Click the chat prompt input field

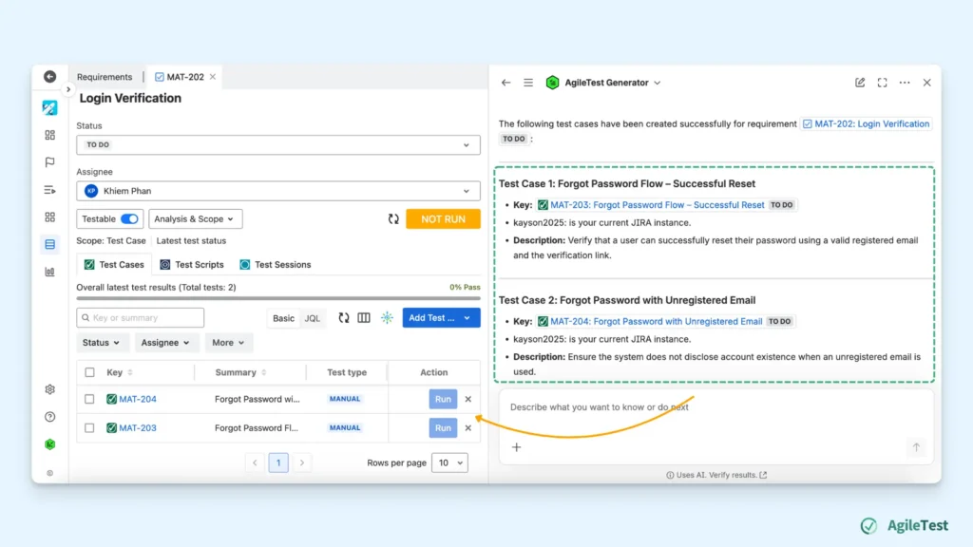[716, 407]
